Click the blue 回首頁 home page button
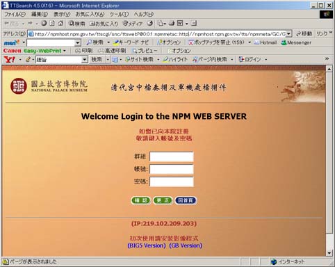This screenshot has height=267, width=335. tap(186, 200)
